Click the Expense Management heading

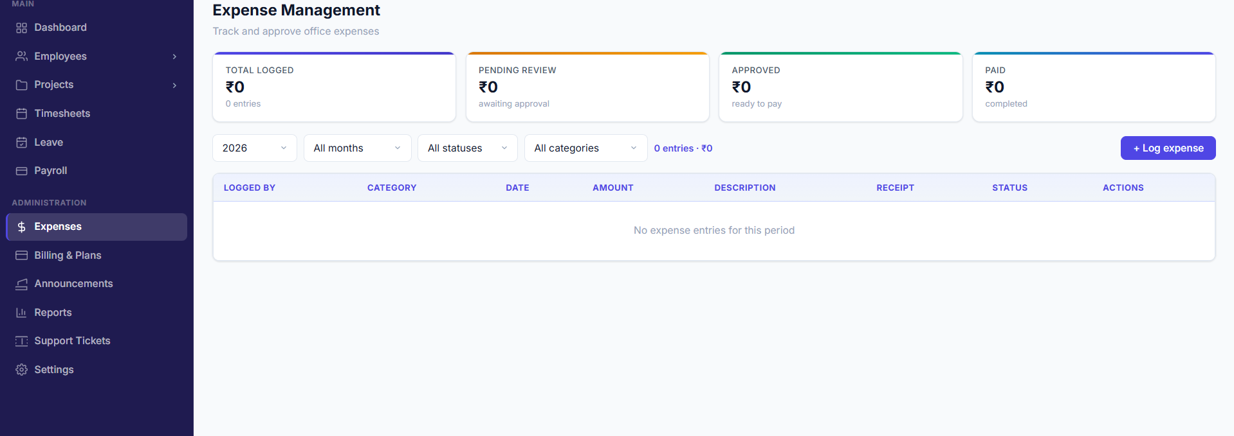(x=297, y=10)
